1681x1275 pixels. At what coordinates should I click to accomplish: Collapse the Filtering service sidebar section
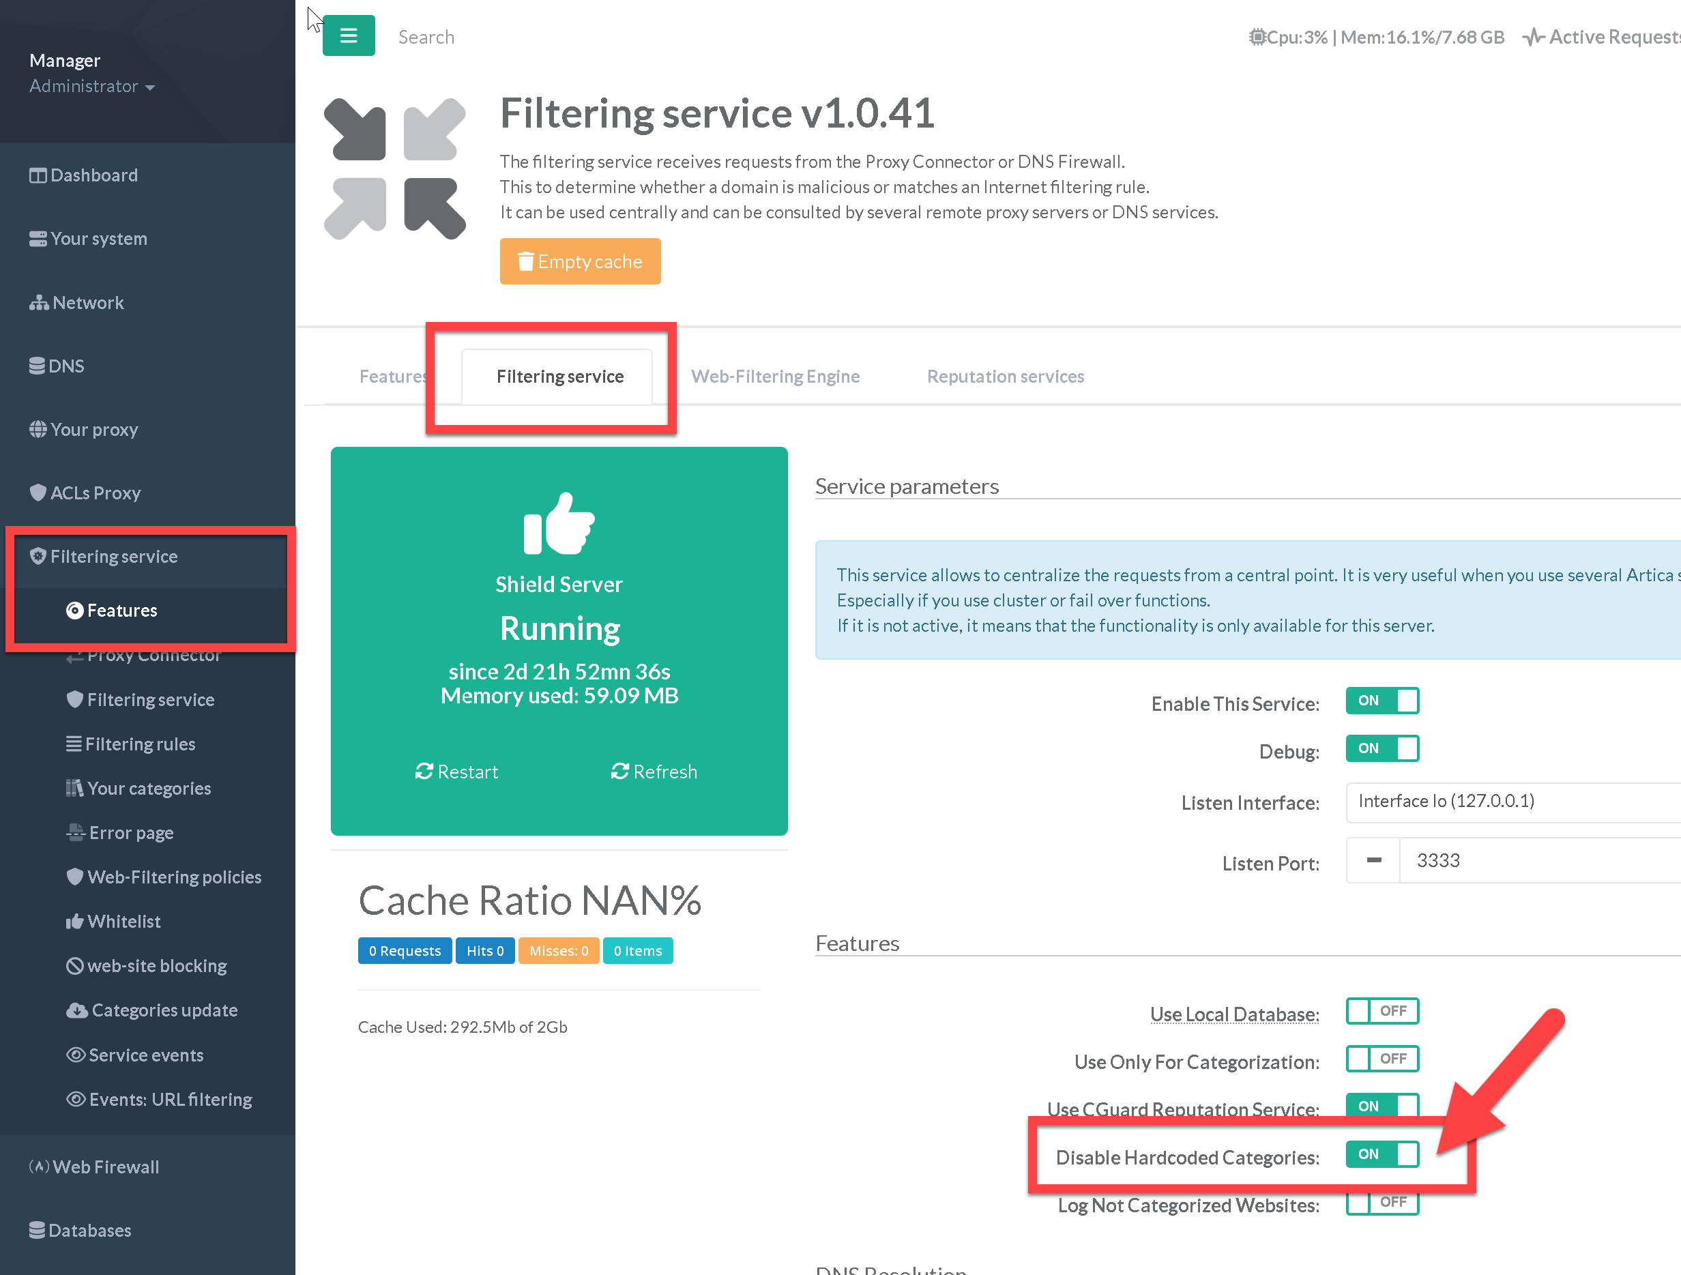coord(114,556)
